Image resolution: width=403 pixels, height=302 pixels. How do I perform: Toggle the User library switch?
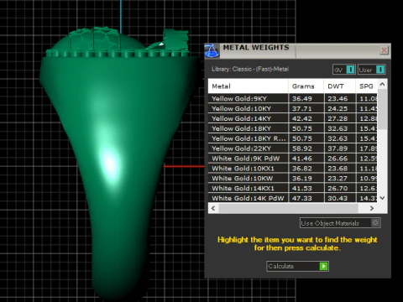tap(372, 70)
